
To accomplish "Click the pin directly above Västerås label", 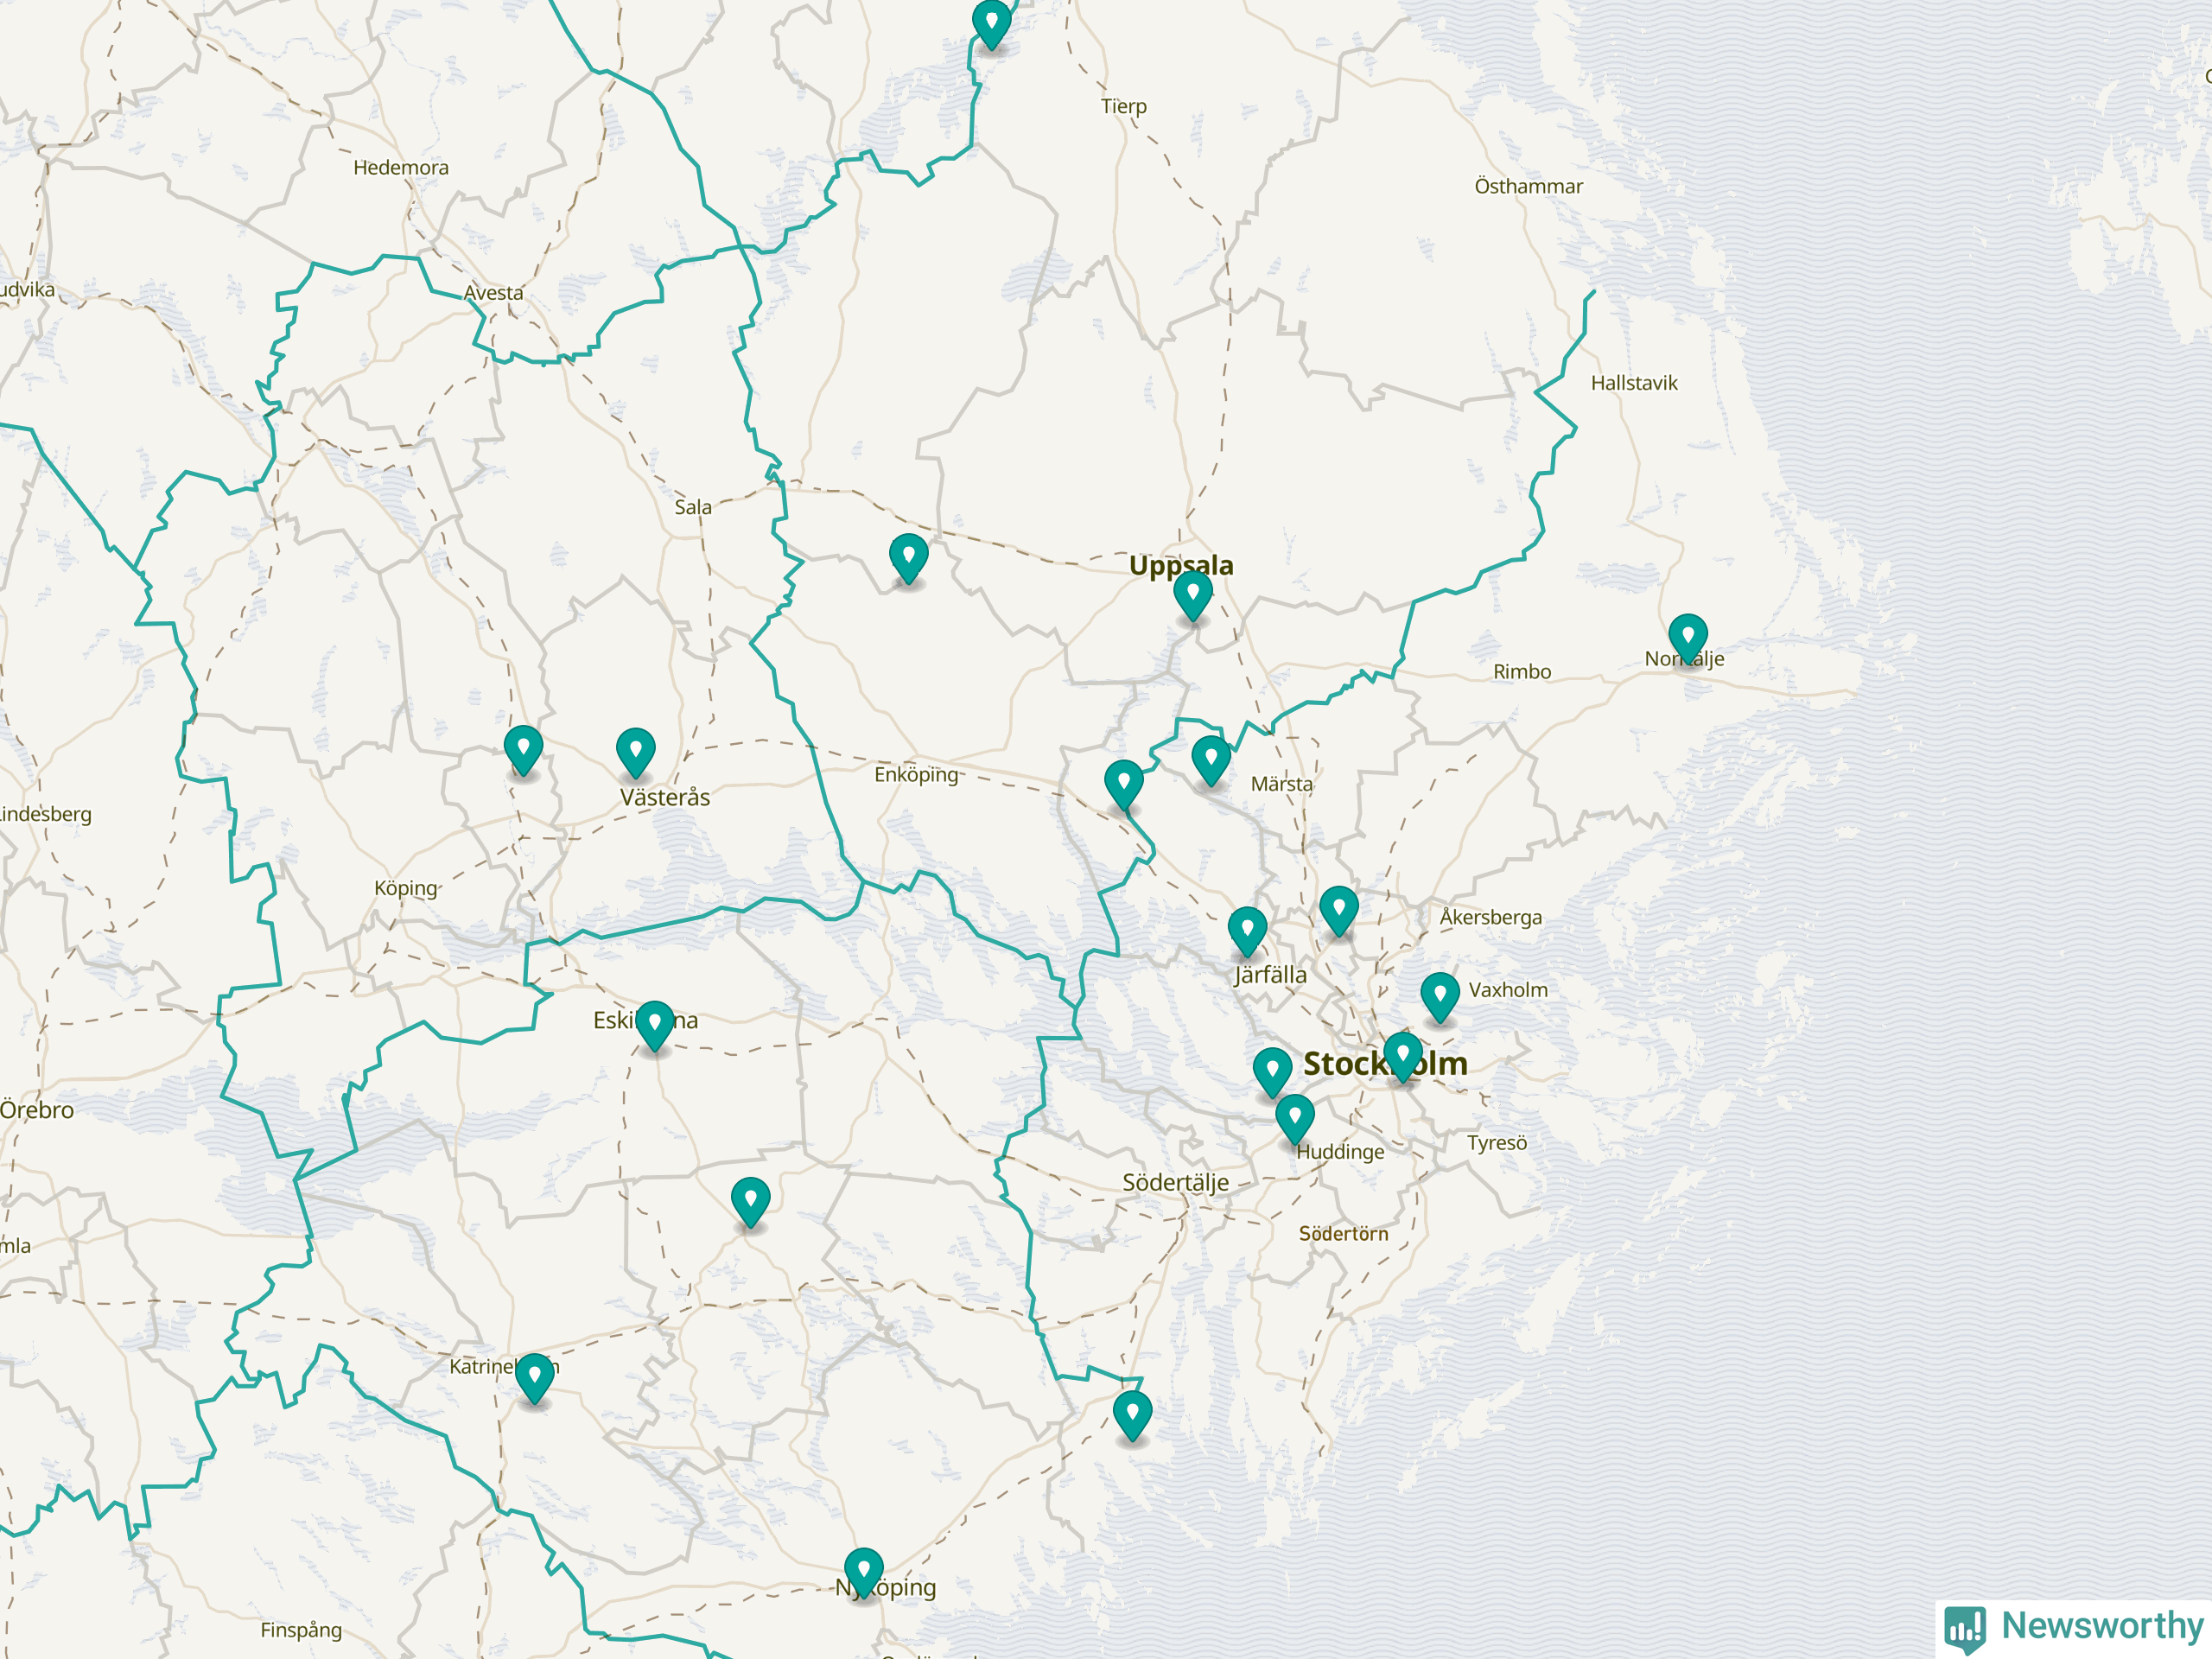I will [x=635, y=751].
